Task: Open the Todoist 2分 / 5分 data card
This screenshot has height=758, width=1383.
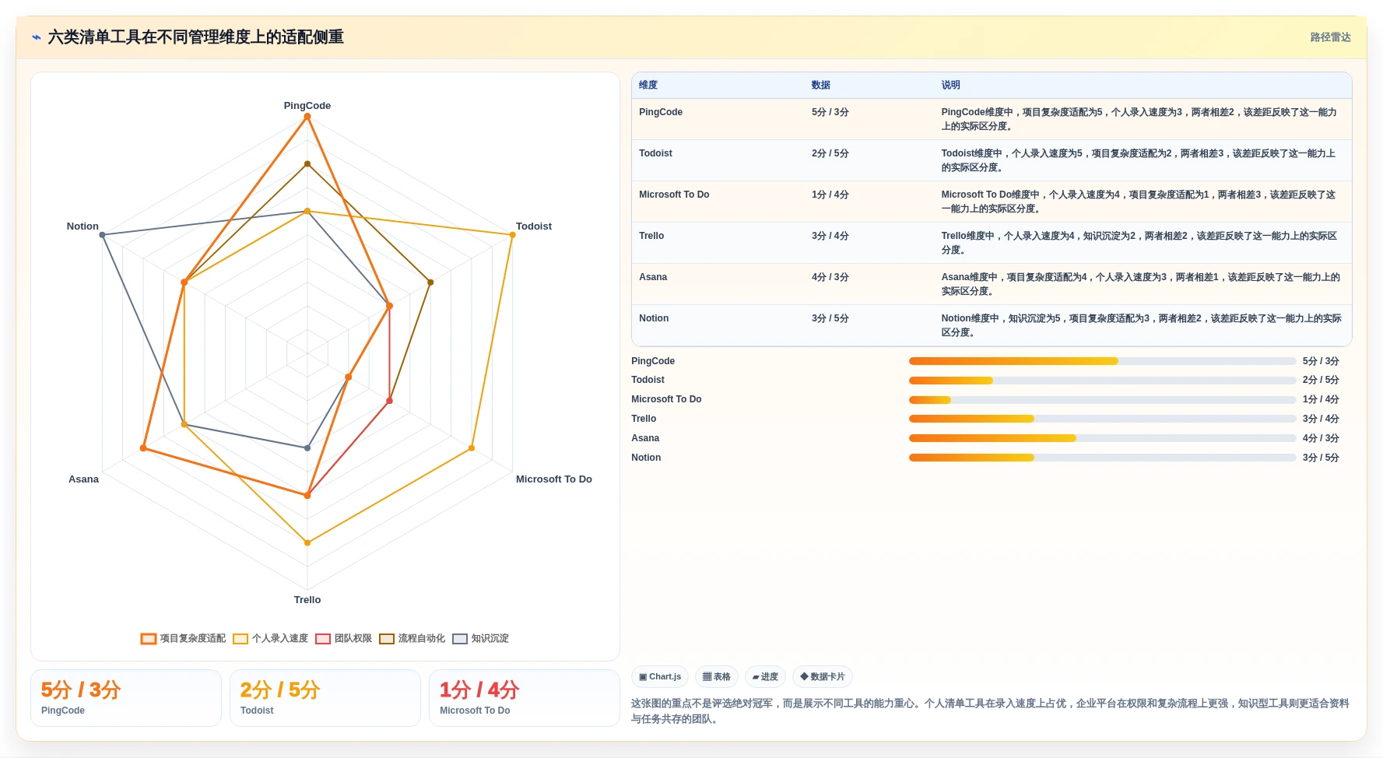Action: pyautogui.click(x=325, y=698)
